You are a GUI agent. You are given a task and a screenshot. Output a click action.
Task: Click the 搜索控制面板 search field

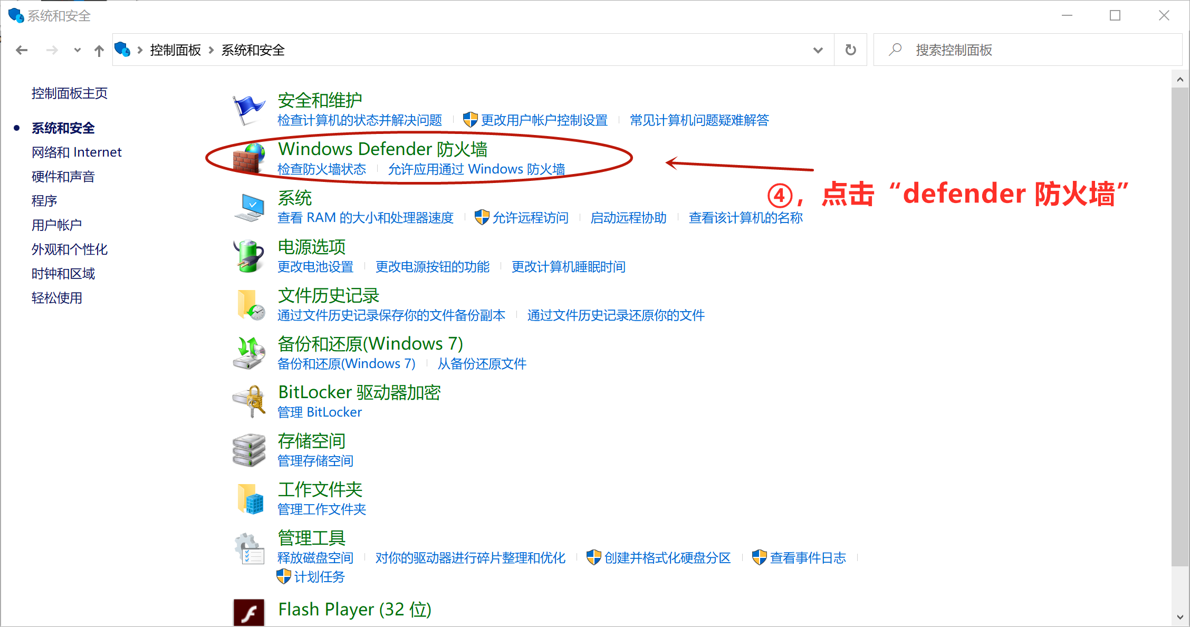pos(1028,50)
